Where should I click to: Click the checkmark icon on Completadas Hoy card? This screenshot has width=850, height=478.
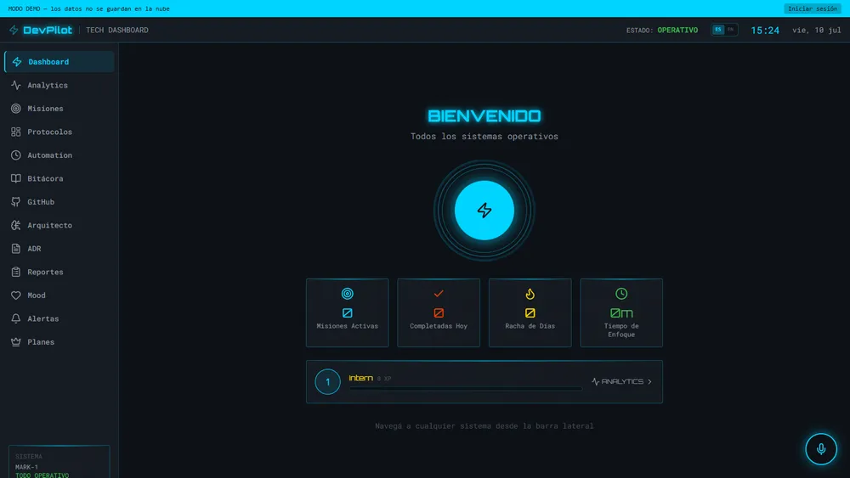pyautogui.click(x=439, y=294)
